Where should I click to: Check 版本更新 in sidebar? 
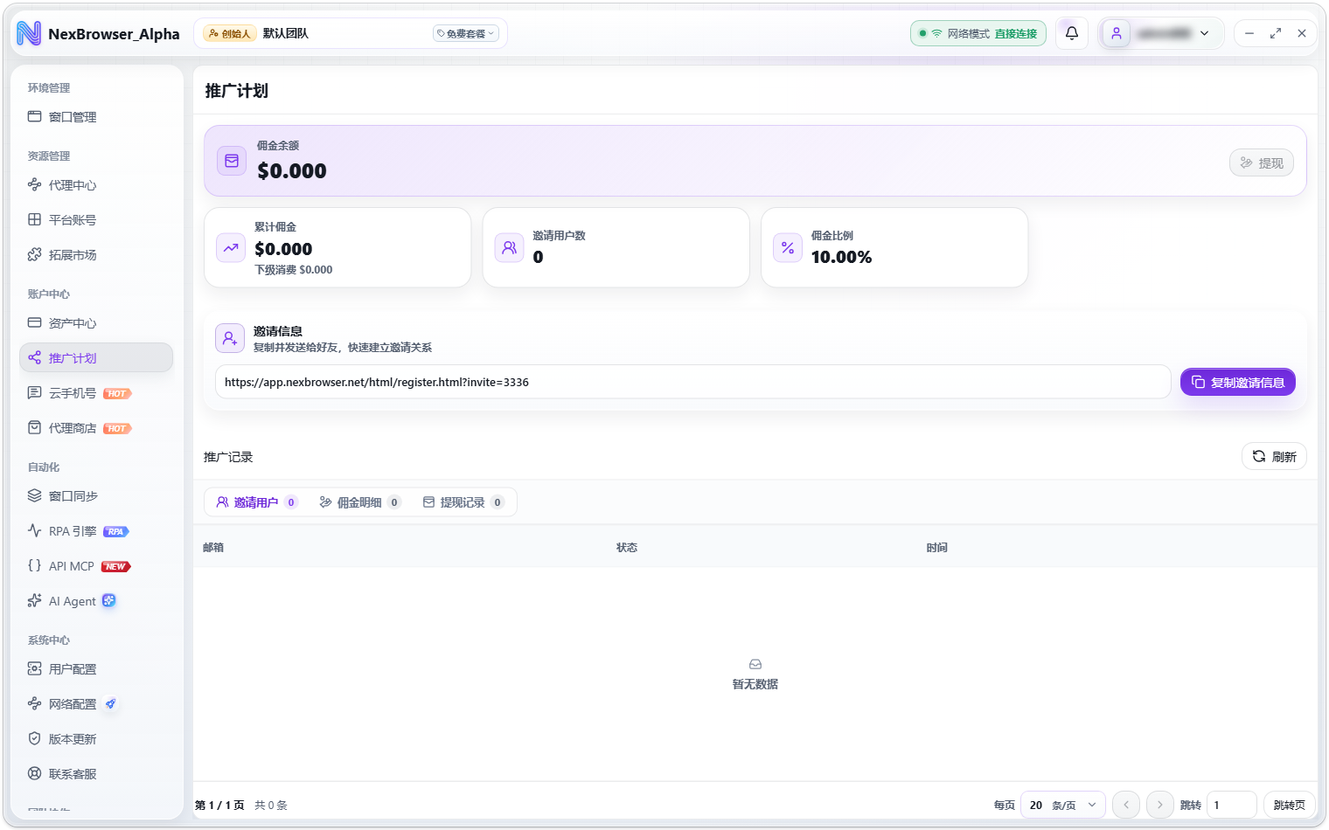(96, 739)
